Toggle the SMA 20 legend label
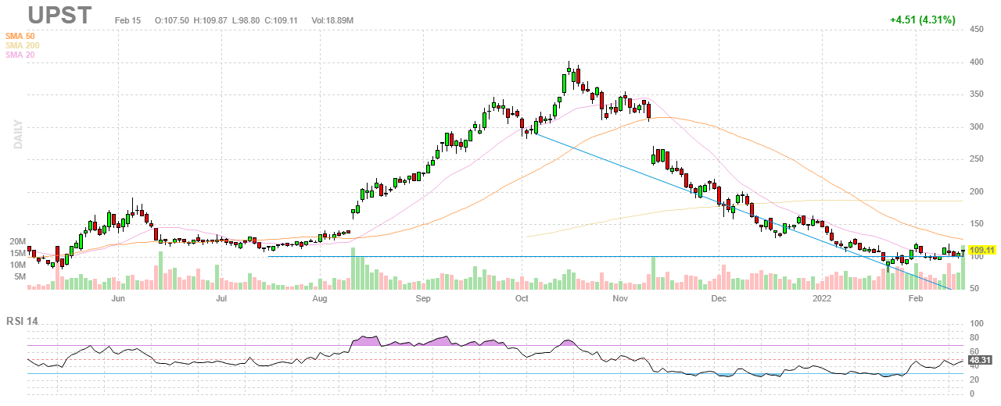Image resolution: width=1001 pixels, height=406 pixels. point(20,55)
